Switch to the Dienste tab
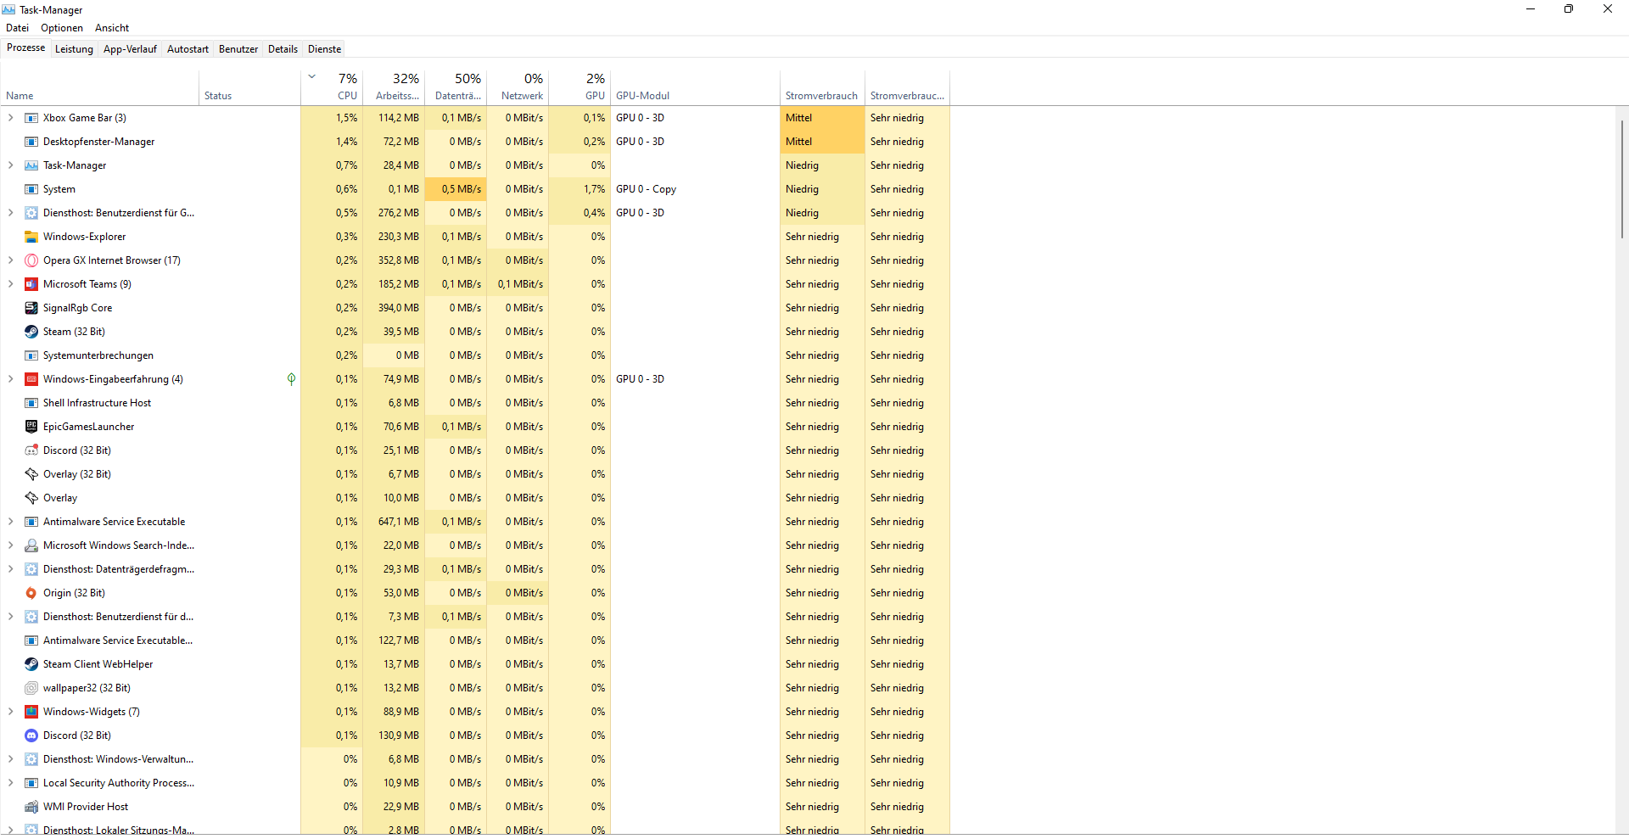 324,49
